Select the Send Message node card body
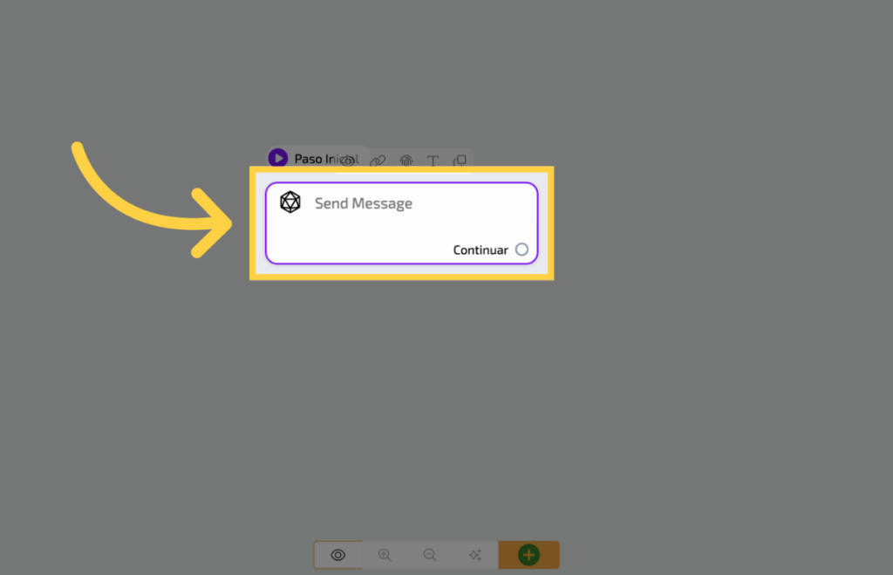 (401, 223)
